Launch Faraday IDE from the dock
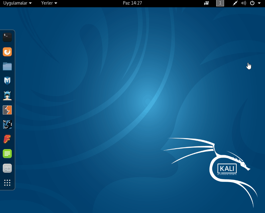 coord(7,139)
